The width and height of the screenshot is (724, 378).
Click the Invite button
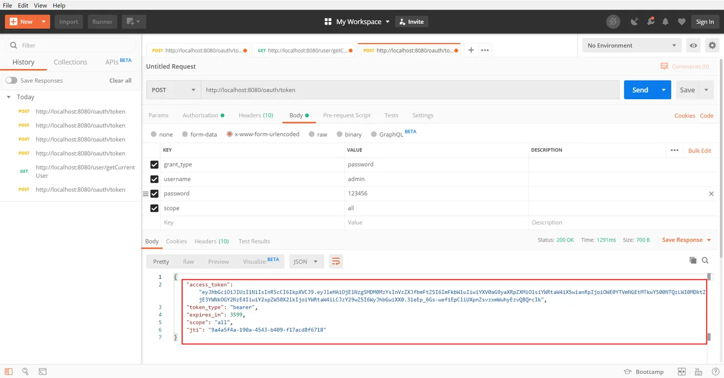pyautogui.click(x=412, y=22)
